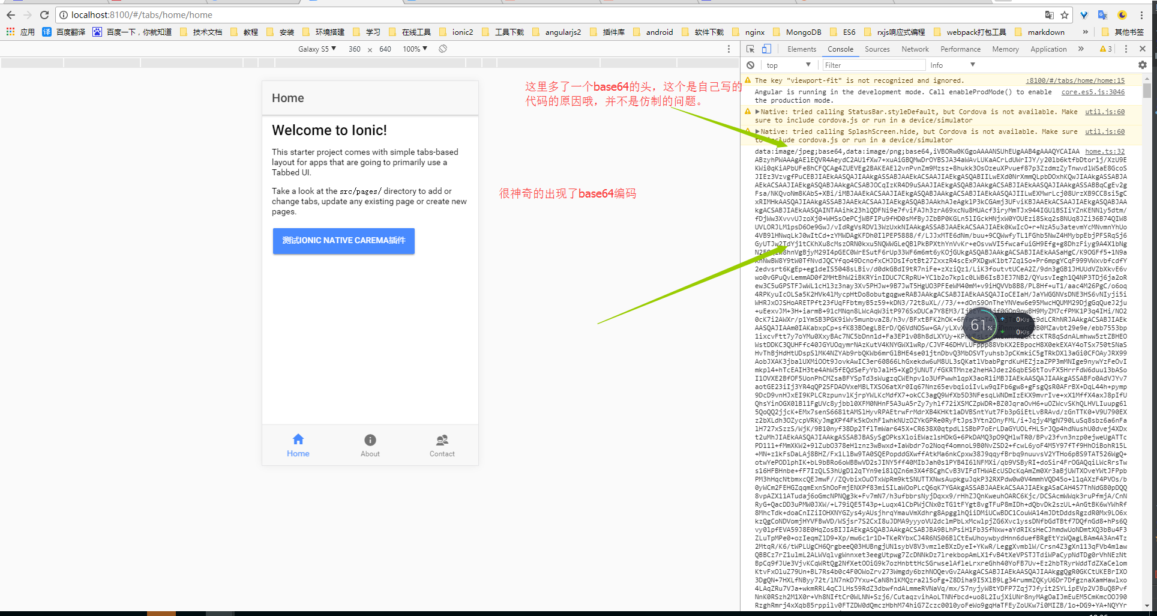Open Console settings gear

click(x=1142, y=65)
